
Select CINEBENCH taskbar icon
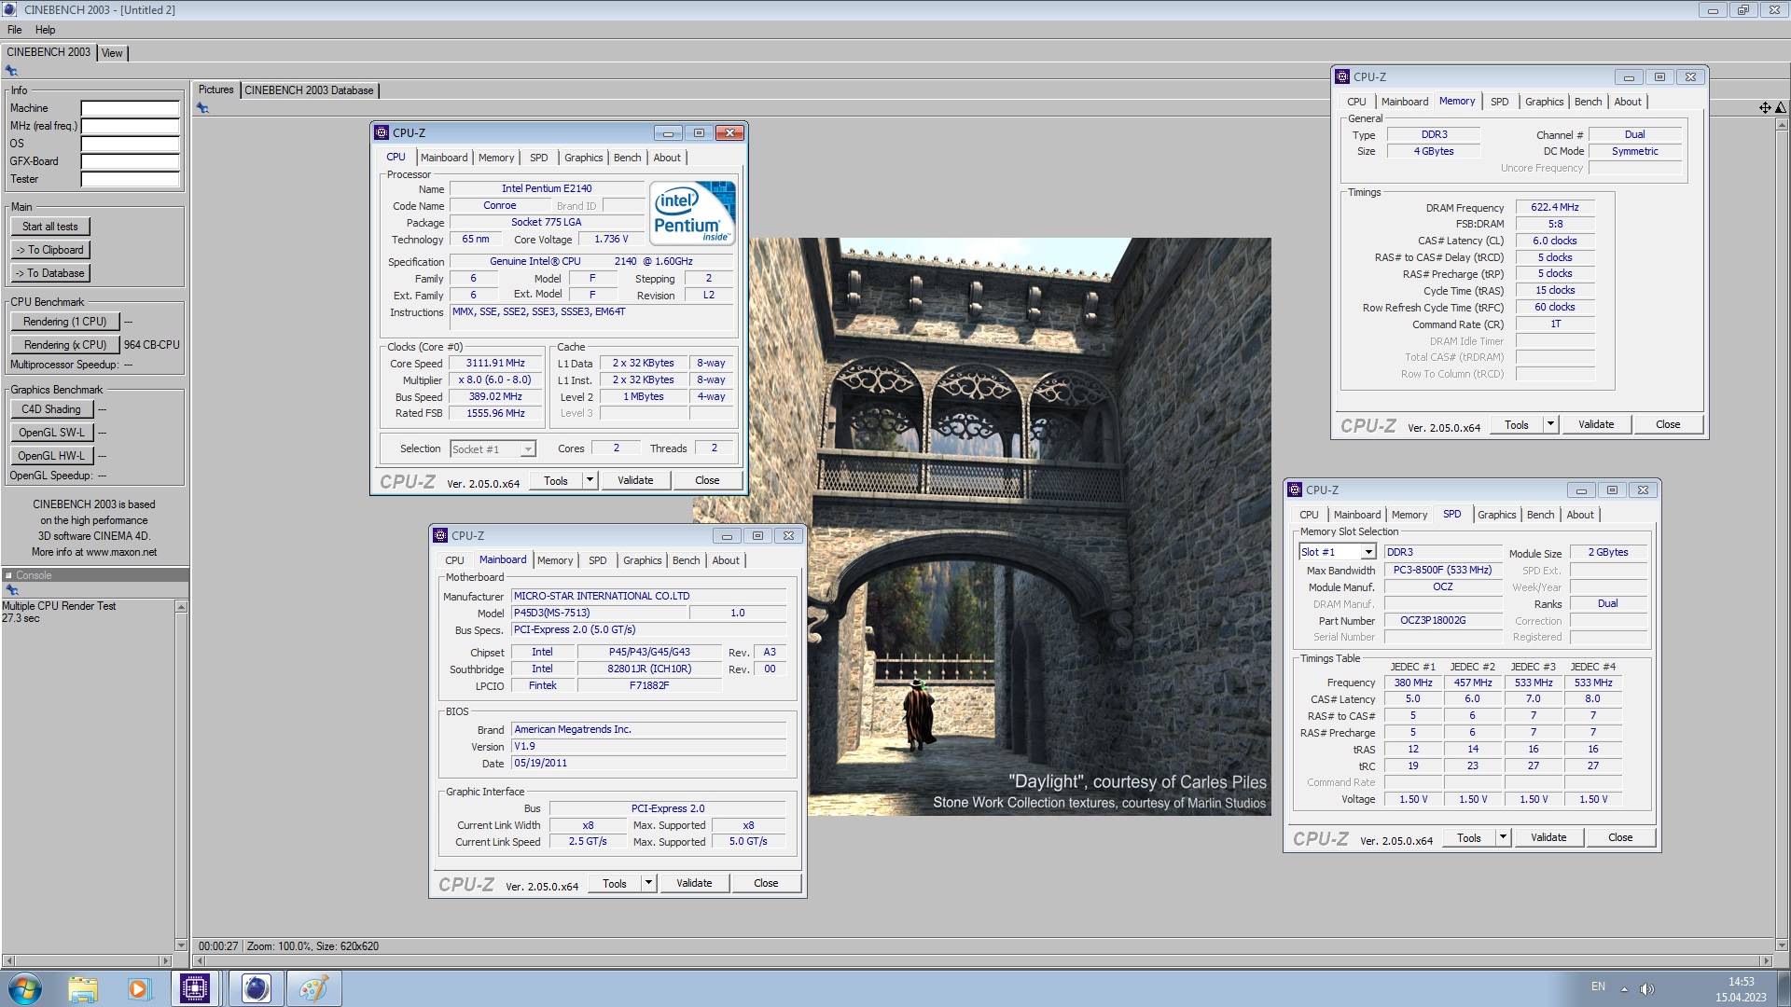click(x=255, y=988)
